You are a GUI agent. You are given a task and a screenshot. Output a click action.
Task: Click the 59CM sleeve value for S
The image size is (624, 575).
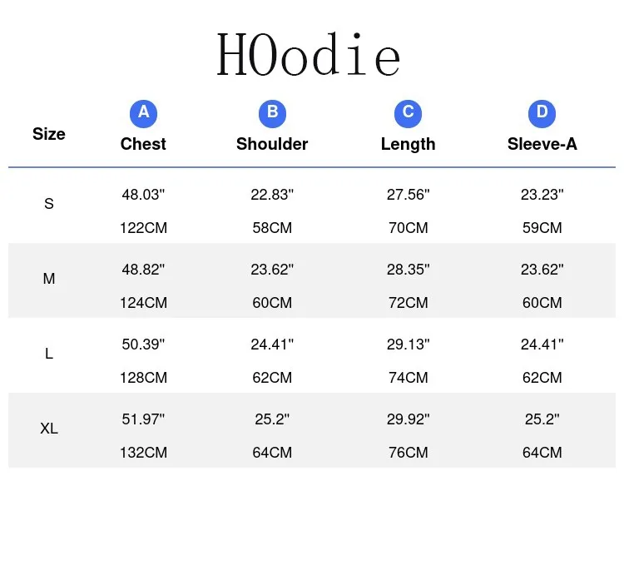542,228
